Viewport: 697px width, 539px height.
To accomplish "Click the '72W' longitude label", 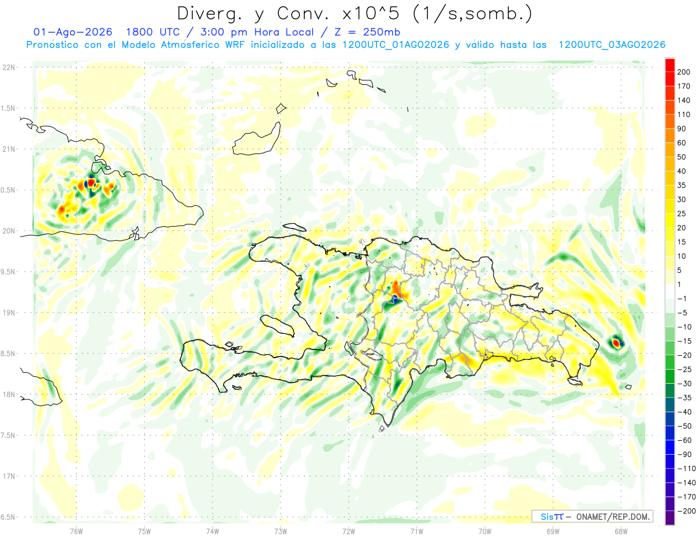I will coord(348,531).
